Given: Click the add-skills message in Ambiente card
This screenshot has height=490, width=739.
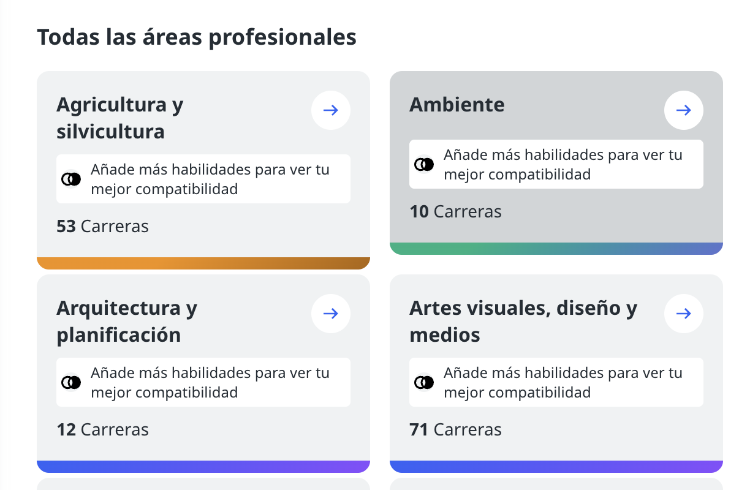Looking at the screenshot, I should (563, 164).
